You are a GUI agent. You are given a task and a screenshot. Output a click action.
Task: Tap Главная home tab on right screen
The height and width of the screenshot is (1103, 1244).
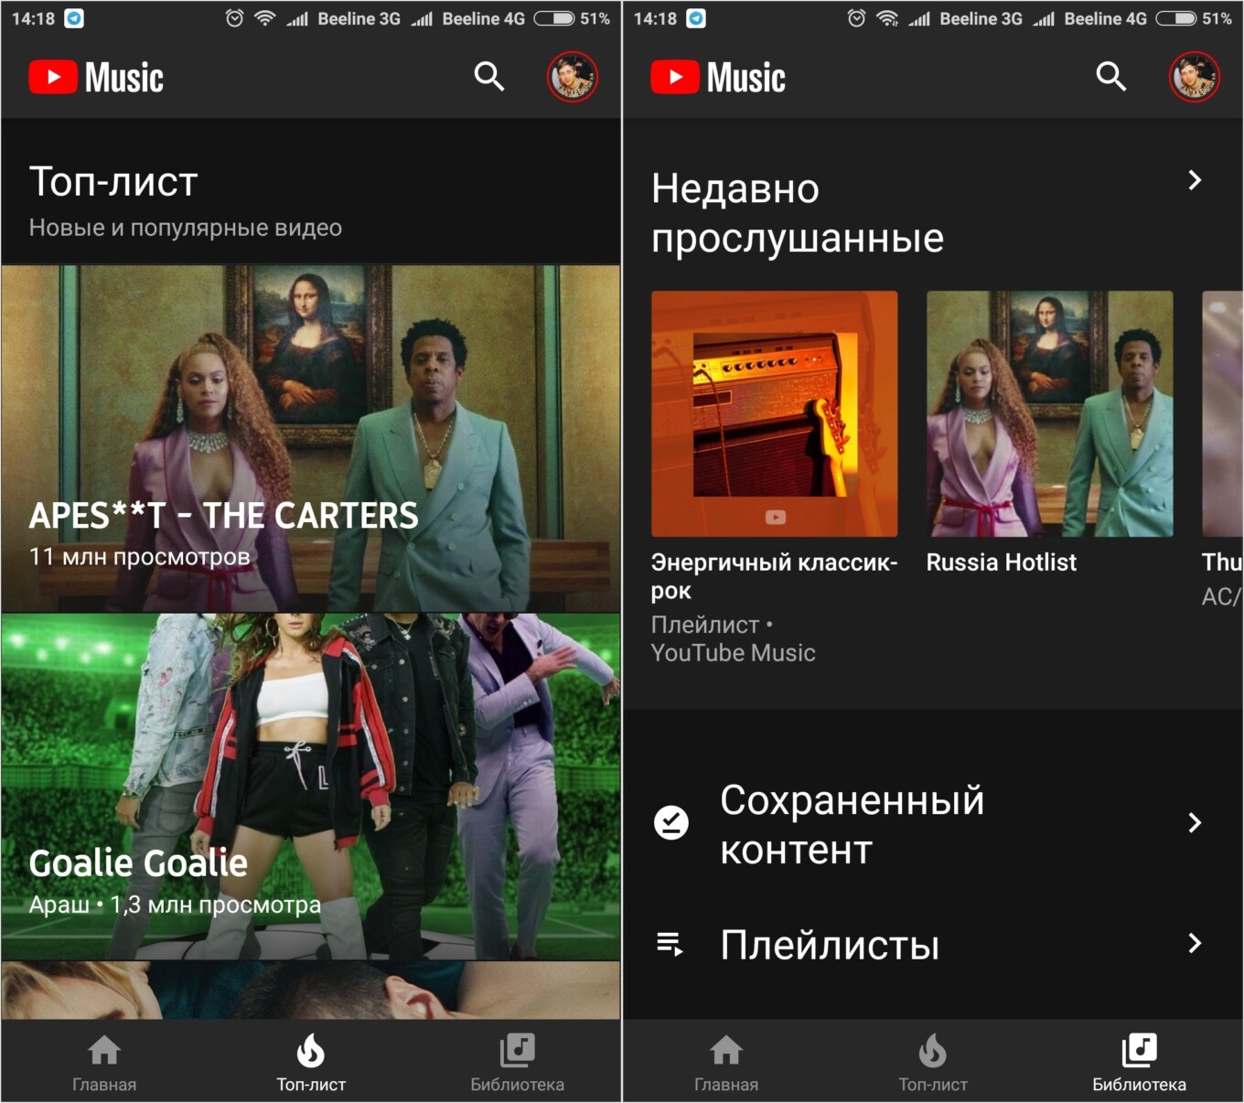pos(726,1064)
